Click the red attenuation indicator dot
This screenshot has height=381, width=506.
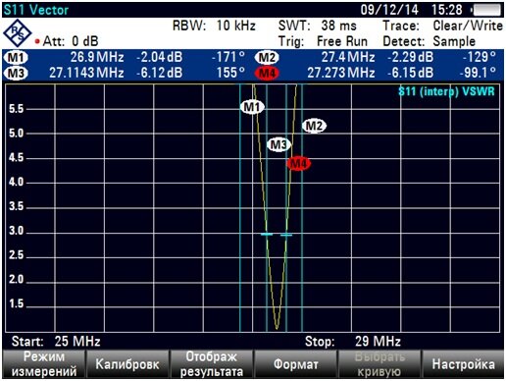(x=37, y=41)
